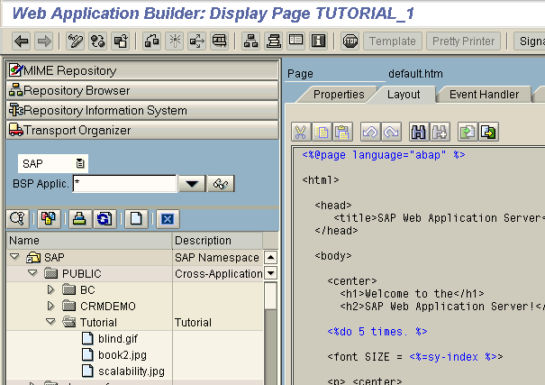Click the Cut scissors icon in editor

[x=301, y=132]
